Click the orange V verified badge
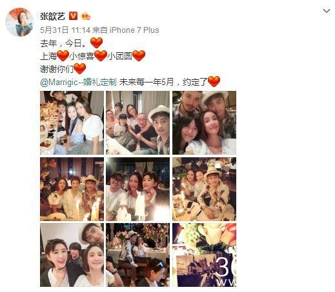 click(73, 16)
